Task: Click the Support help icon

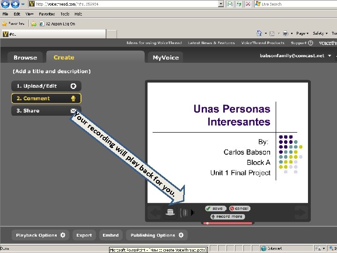Action: [x=311, y=43]
